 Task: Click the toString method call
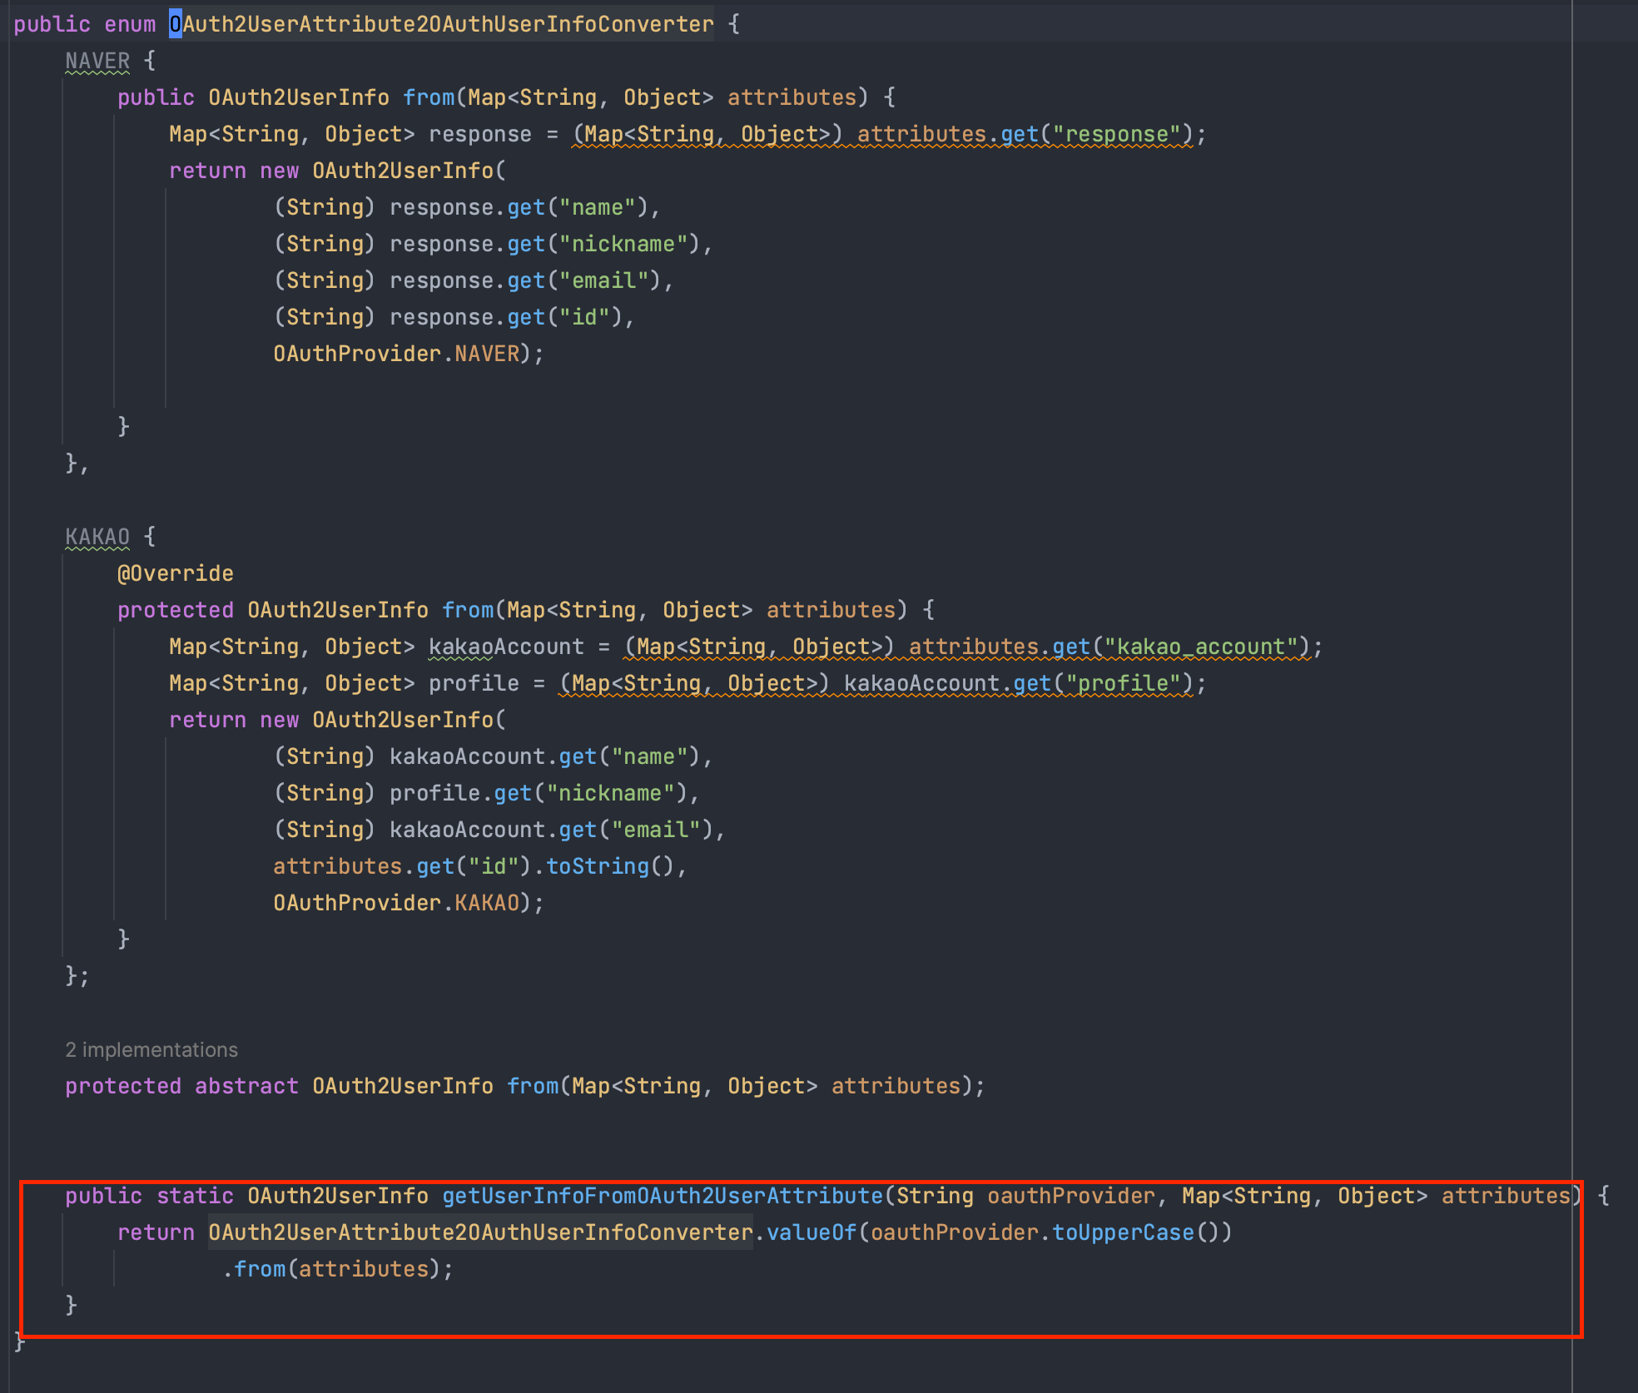coord(597,866)
